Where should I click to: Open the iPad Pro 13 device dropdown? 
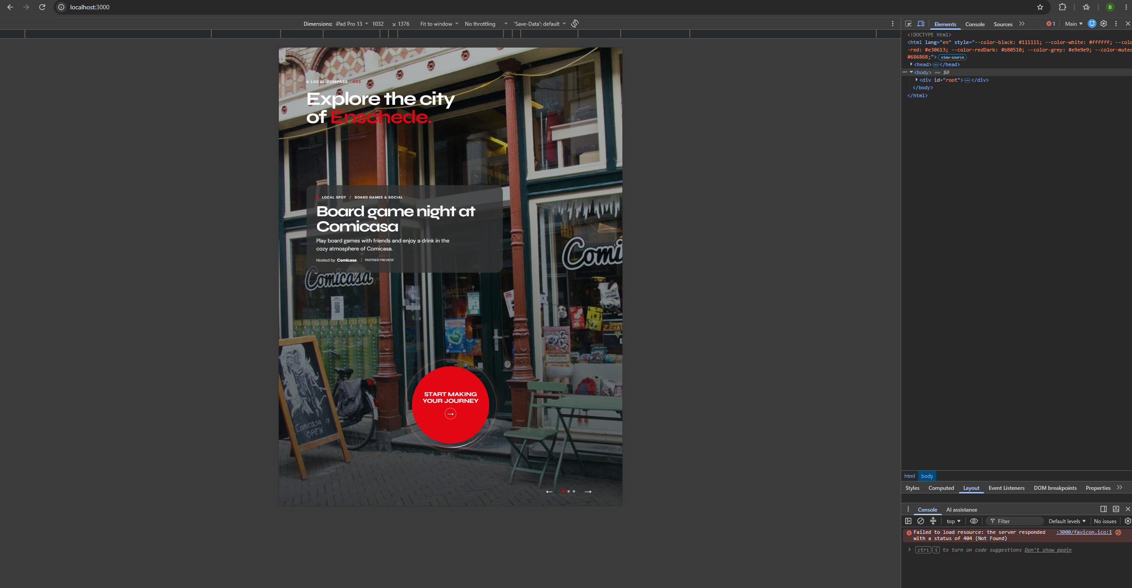[352, 24]
